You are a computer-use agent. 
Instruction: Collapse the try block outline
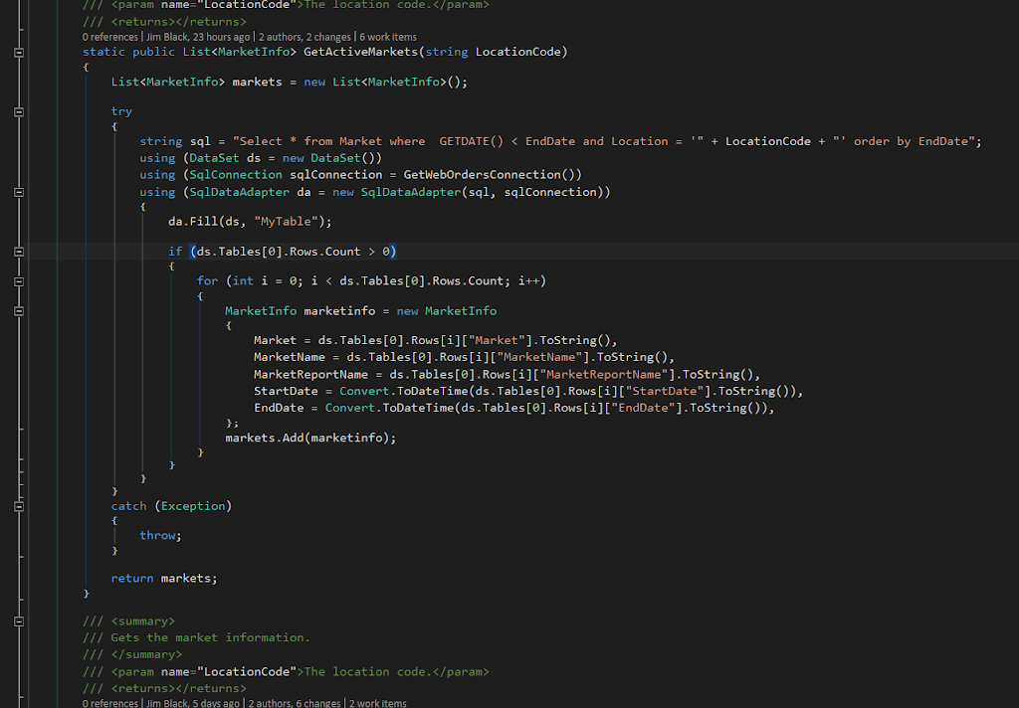point(19,112)
